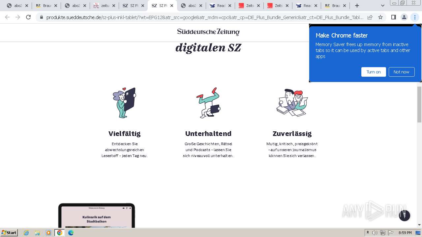422x237 pixels.
Task: Click the browser forward arrow
Action: [18, 17]
